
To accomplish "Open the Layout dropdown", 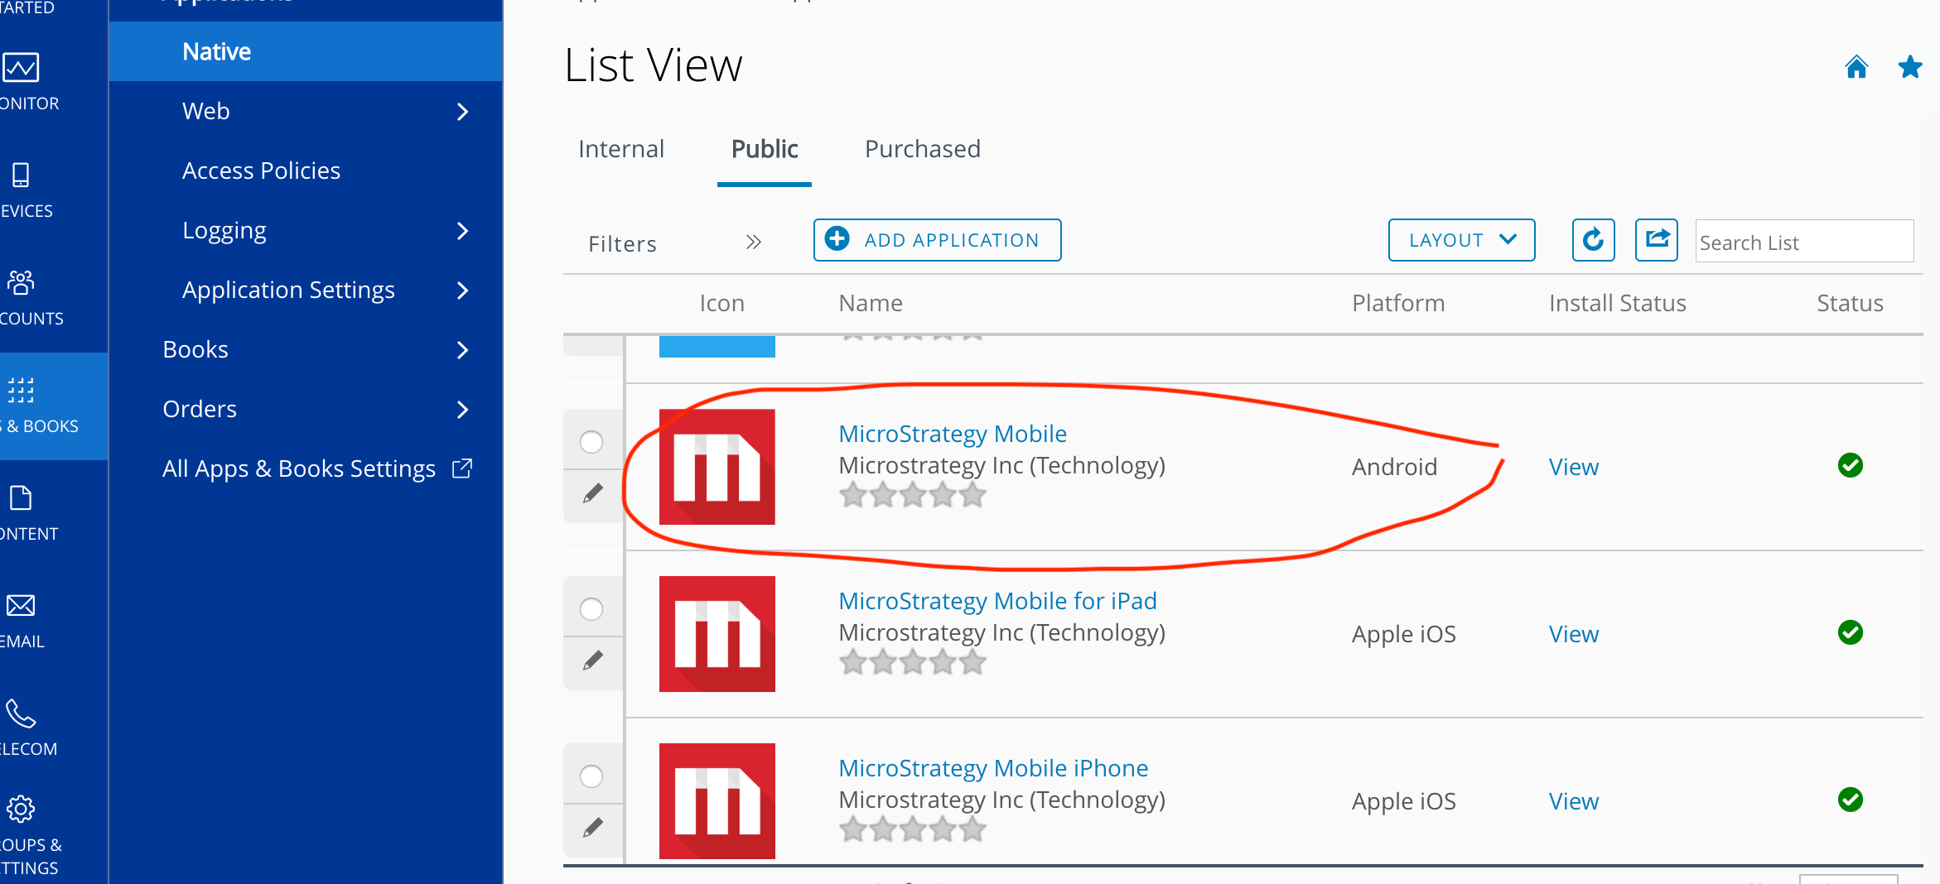I will [x=1461, y=240].
